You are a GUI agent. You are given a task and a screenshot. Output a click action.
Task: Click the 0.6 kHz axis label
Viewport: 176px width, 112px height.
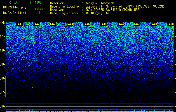coord(2,106)
